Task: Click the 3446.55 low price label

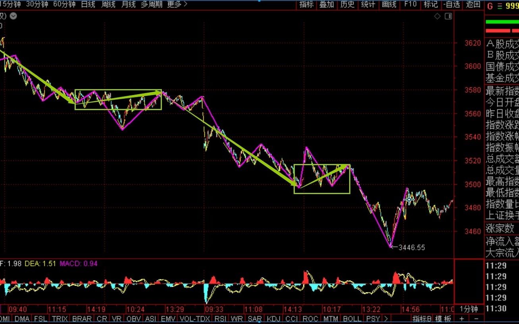Action: tap(411, 248)
